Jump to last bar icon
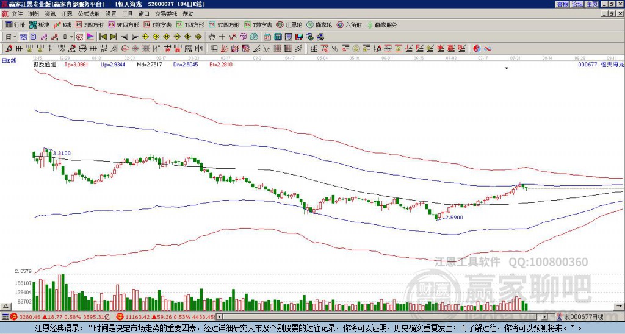 [x=114, y=37]
